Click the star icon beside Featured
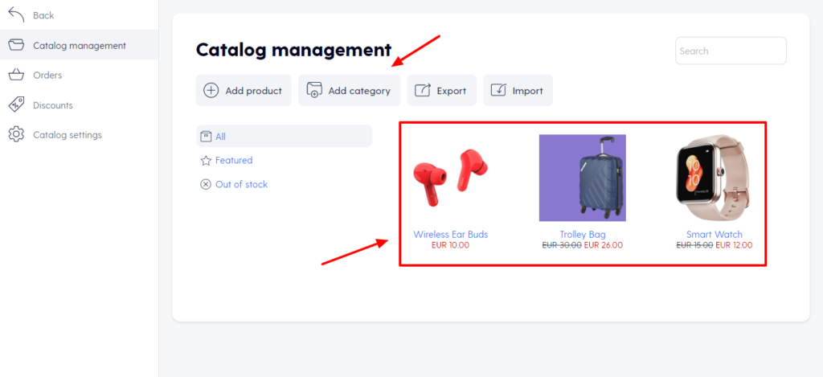 coord(206,160)
